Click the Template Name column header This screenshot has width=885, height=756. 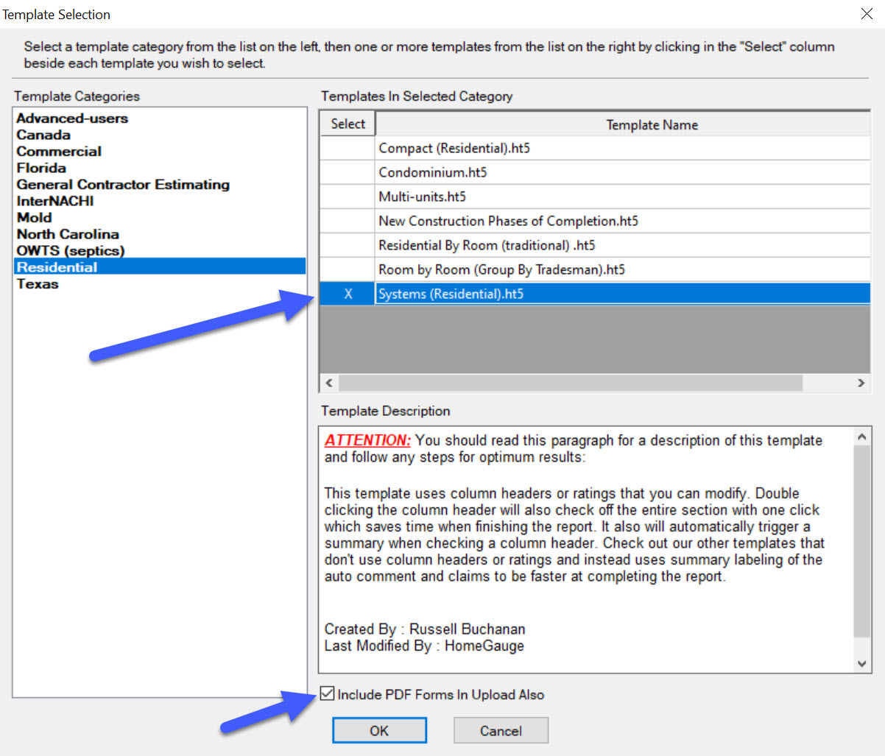652,124
